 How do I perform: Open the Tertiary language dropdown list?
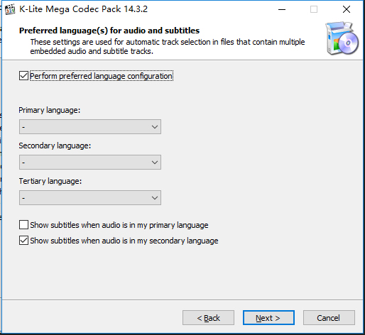(90, 198)
